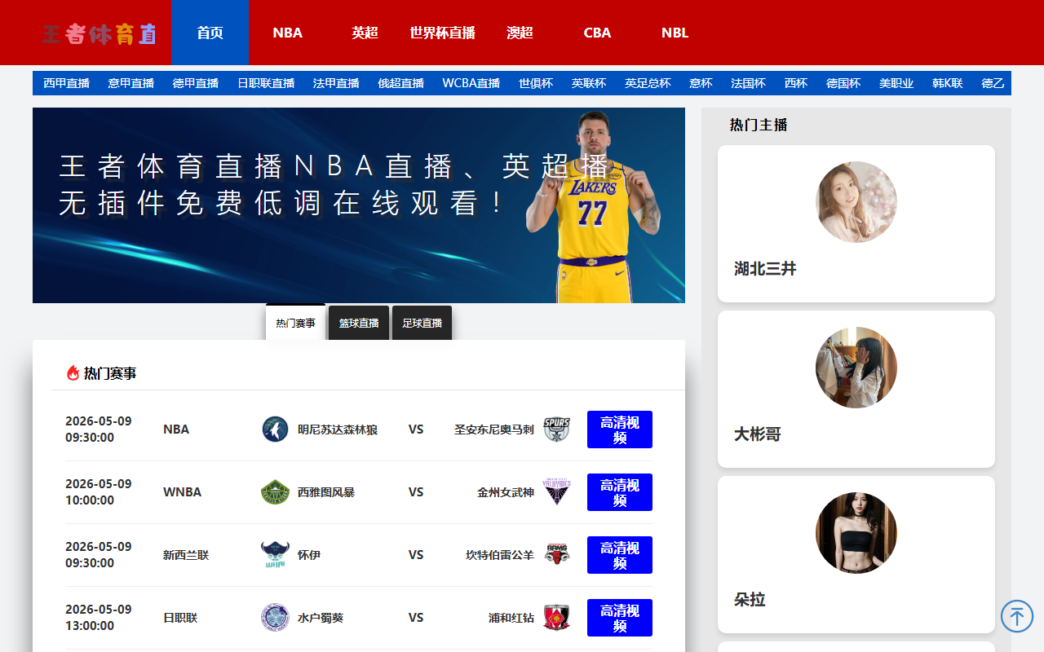
Task: Open the 美职业 link
Action: (896, 83)
